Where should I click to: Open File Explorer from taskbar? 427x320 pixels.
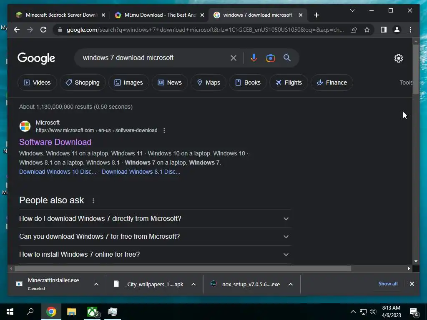(x=72, y=312)
